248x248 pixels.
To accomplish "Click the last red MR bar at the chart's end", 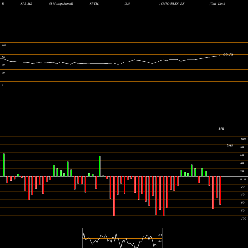I will click(x=220, y=190).
